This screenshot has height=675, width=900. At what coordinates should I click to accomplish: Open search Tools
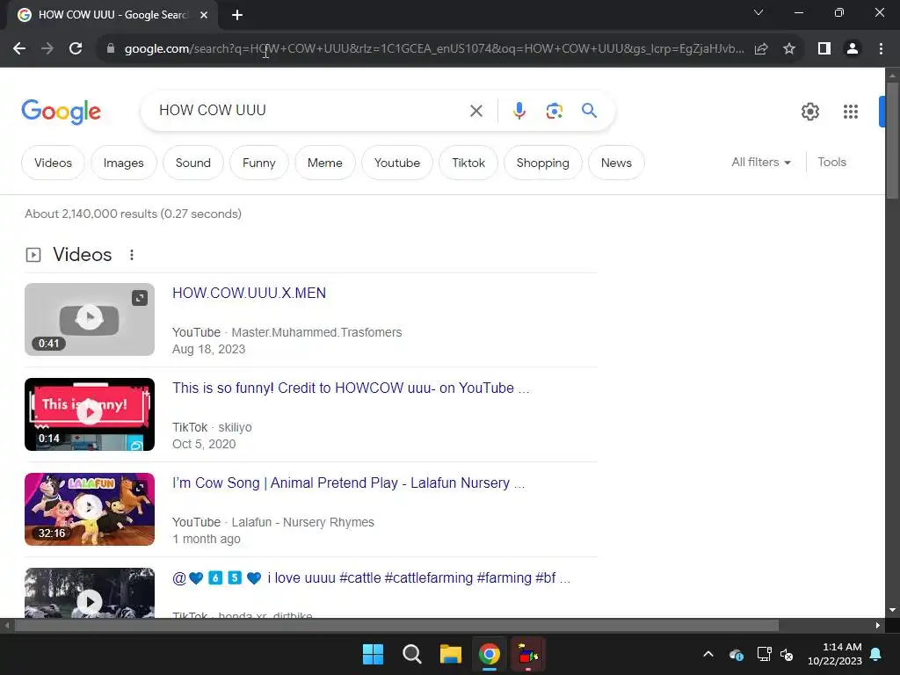[x=831, y=163]
